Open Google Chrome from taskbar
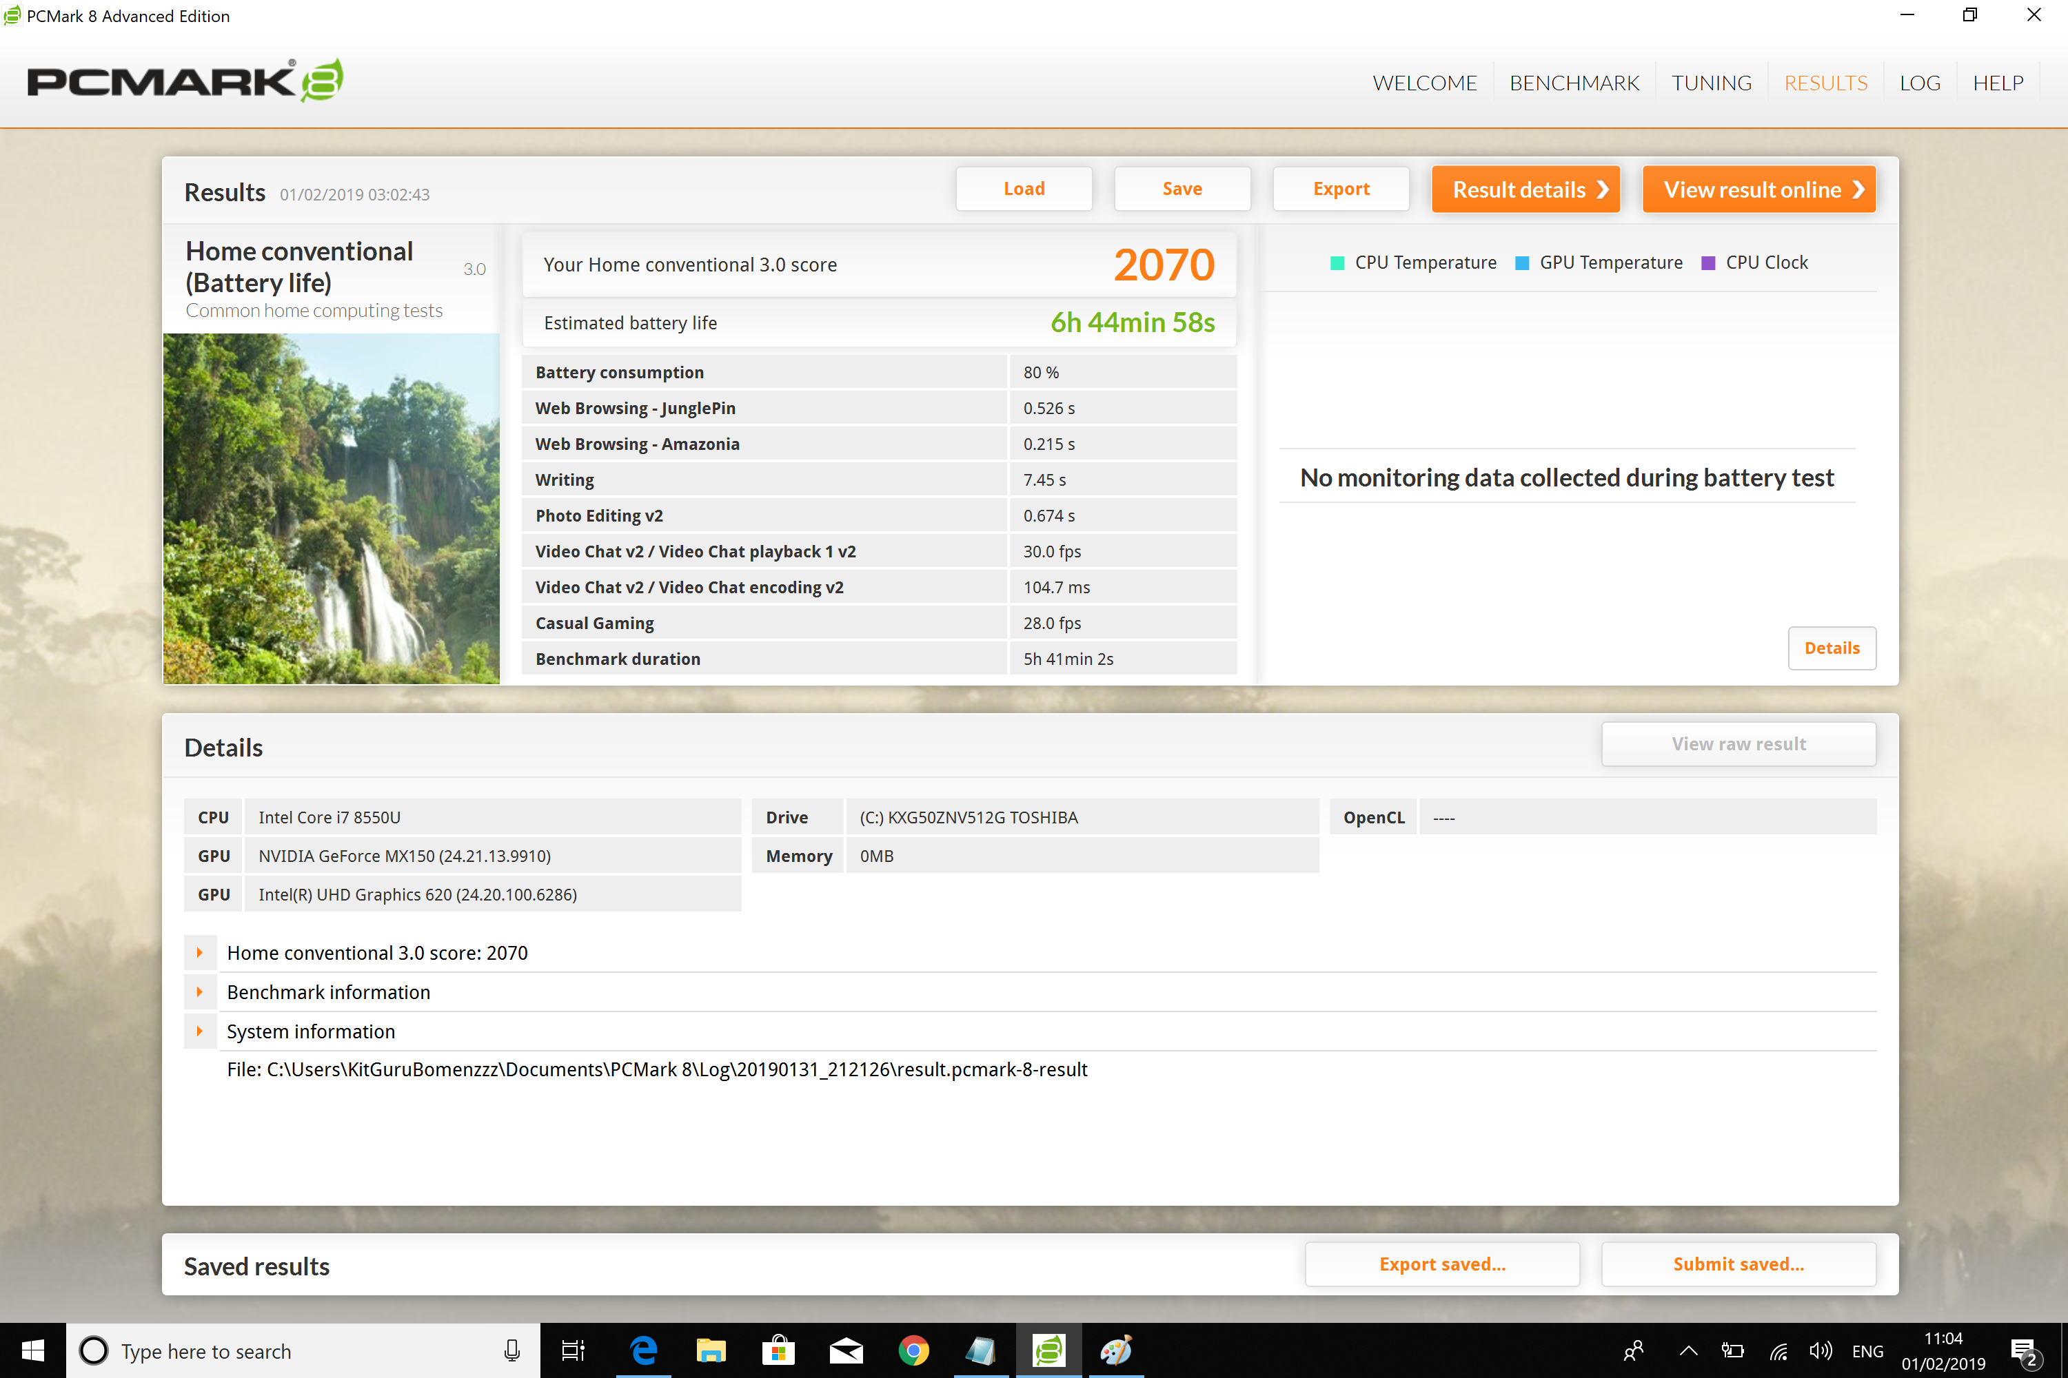 pos(913,1350)
